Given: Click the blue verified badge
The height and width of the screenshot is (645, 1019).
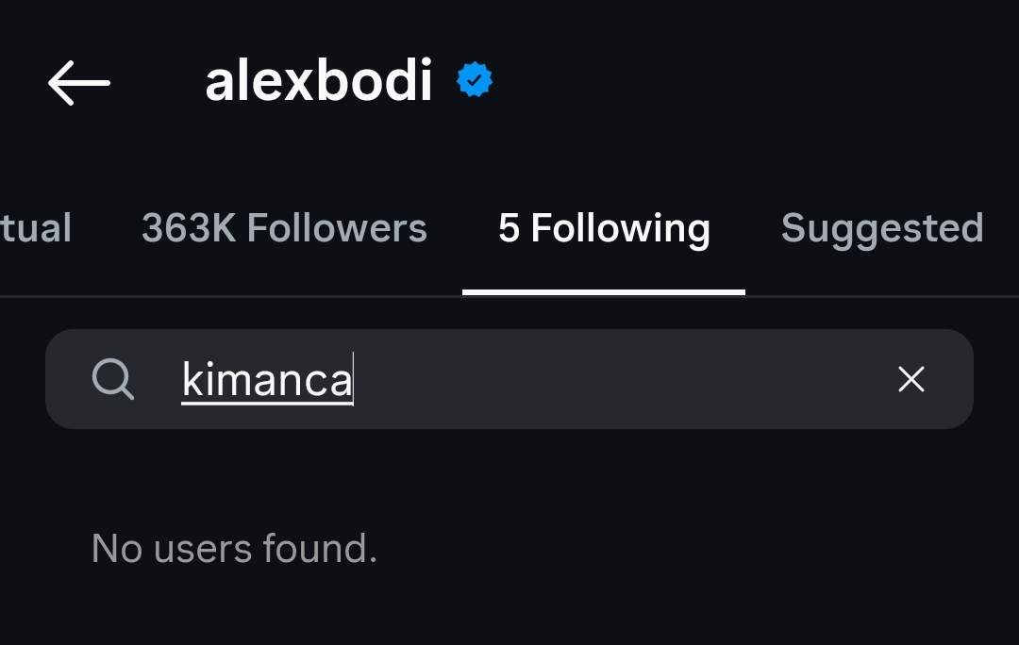Looking at the screenshot, I should [x=475, y=81].
